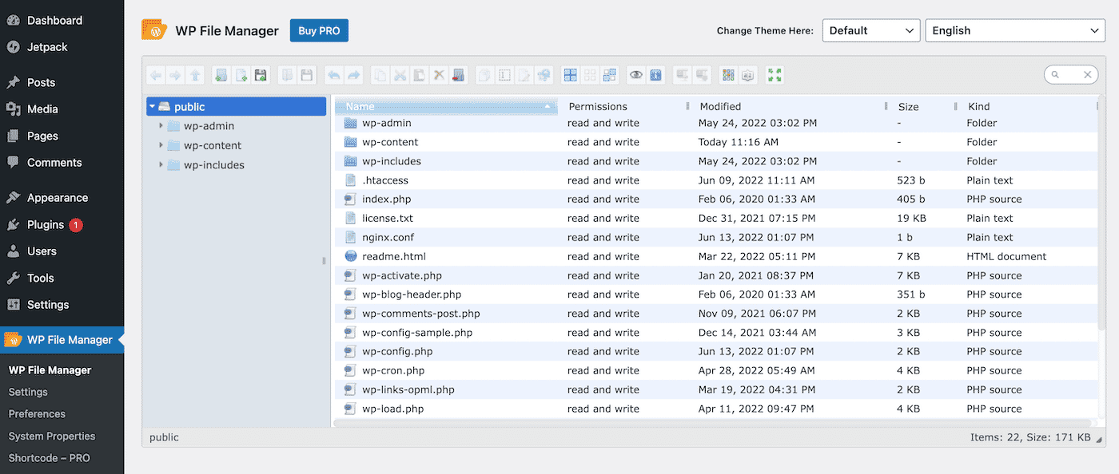Click the Buy PRO button

[318, 30]
